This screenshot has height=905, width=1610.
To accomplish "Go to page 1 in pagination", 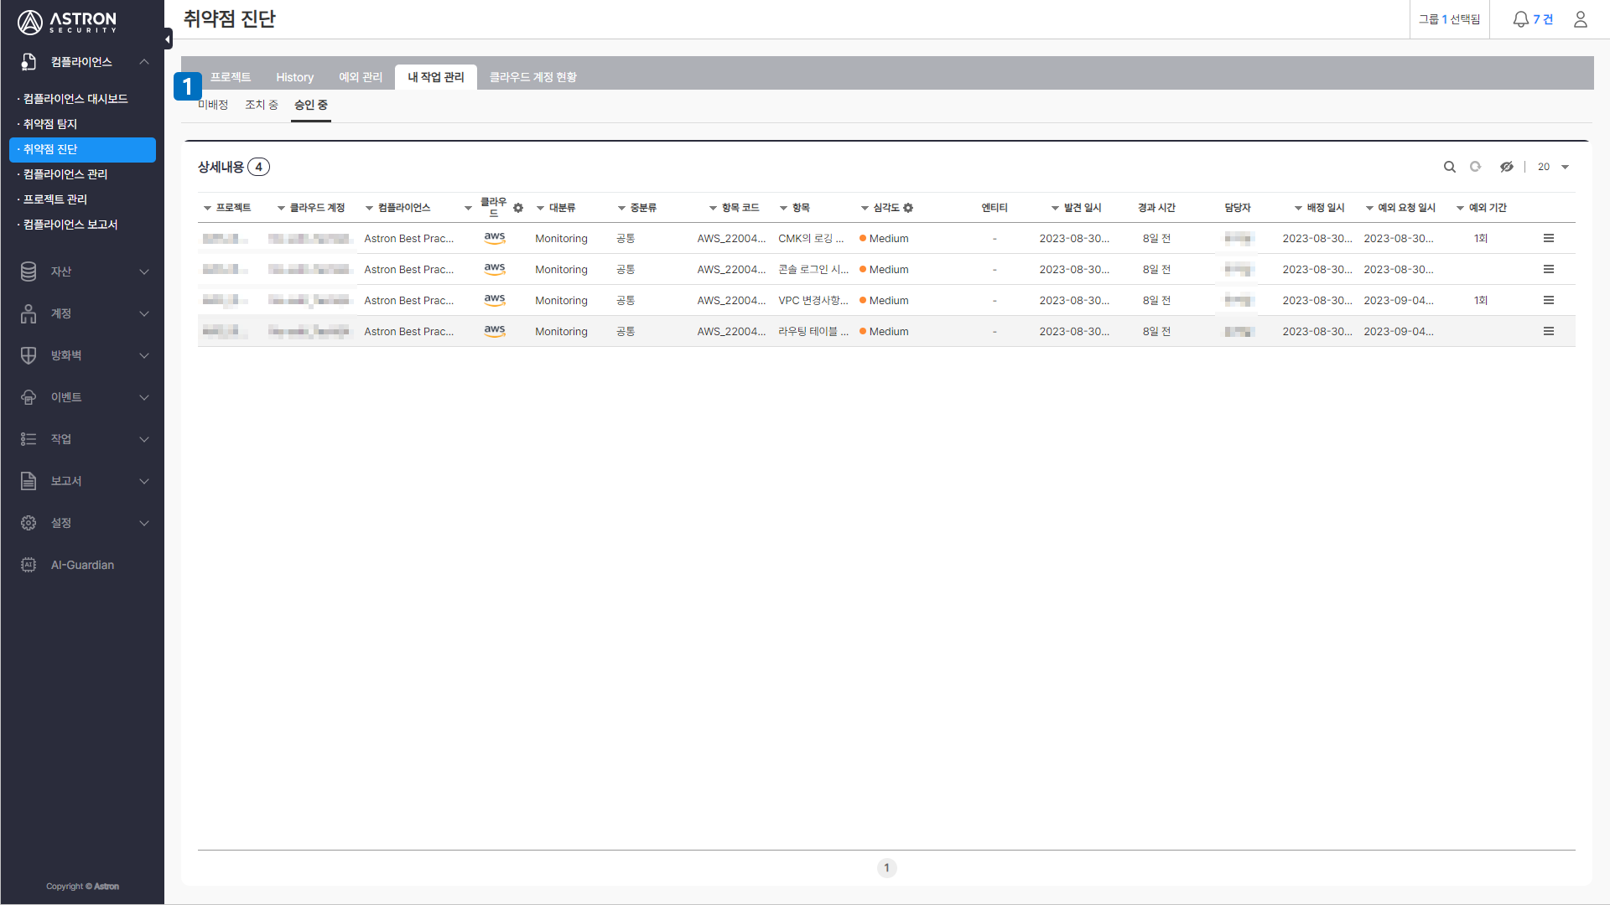I will click(x=887, y=868).
